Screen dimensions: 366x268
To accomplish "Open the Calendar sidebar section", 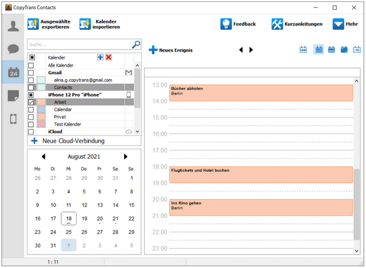I will tap(13, 72).
